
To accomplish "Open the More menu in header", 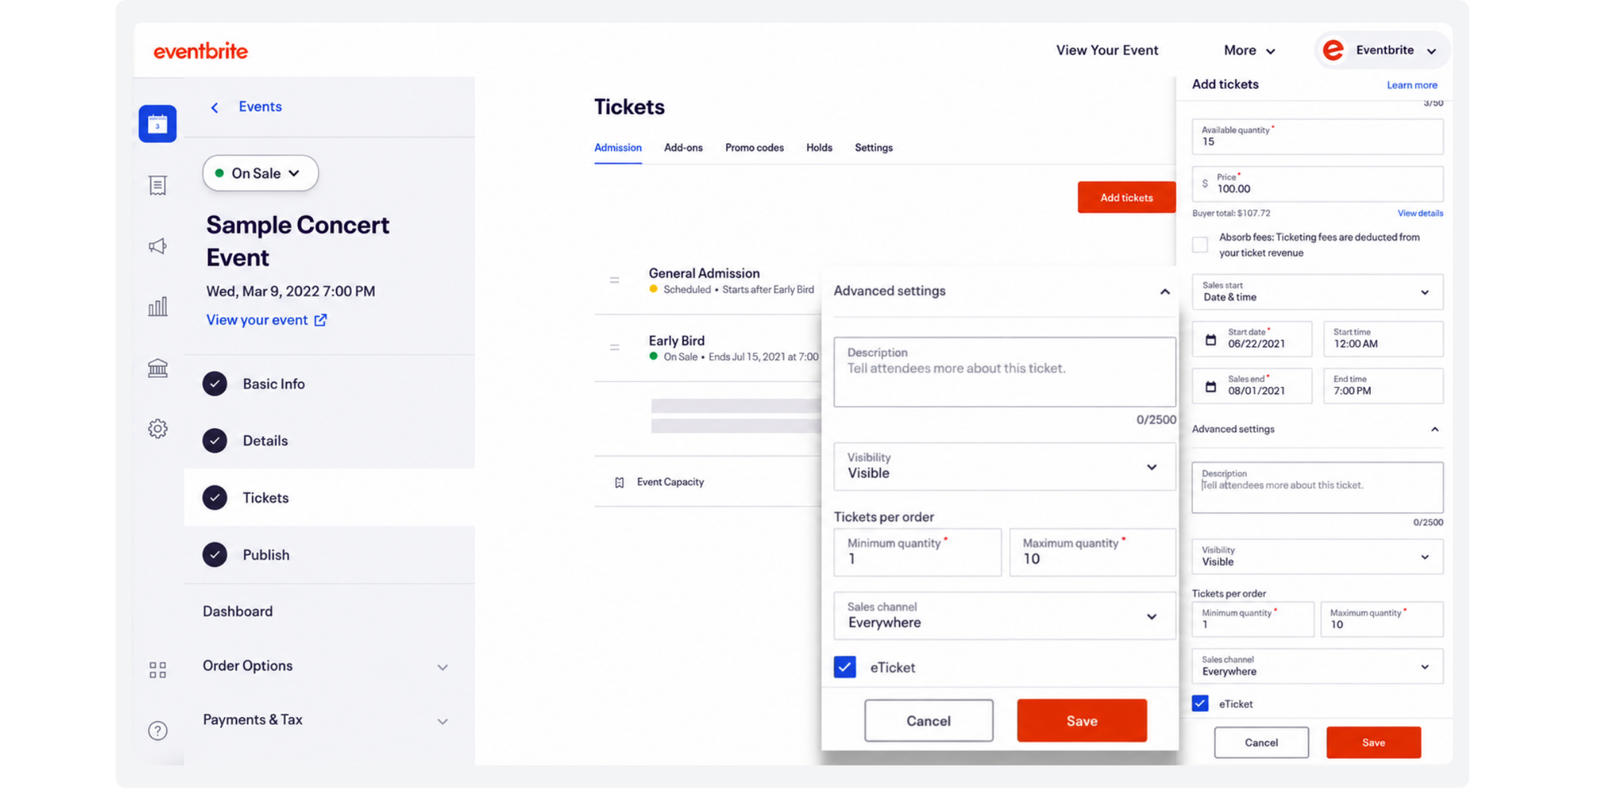I will tap(1249, 51).
